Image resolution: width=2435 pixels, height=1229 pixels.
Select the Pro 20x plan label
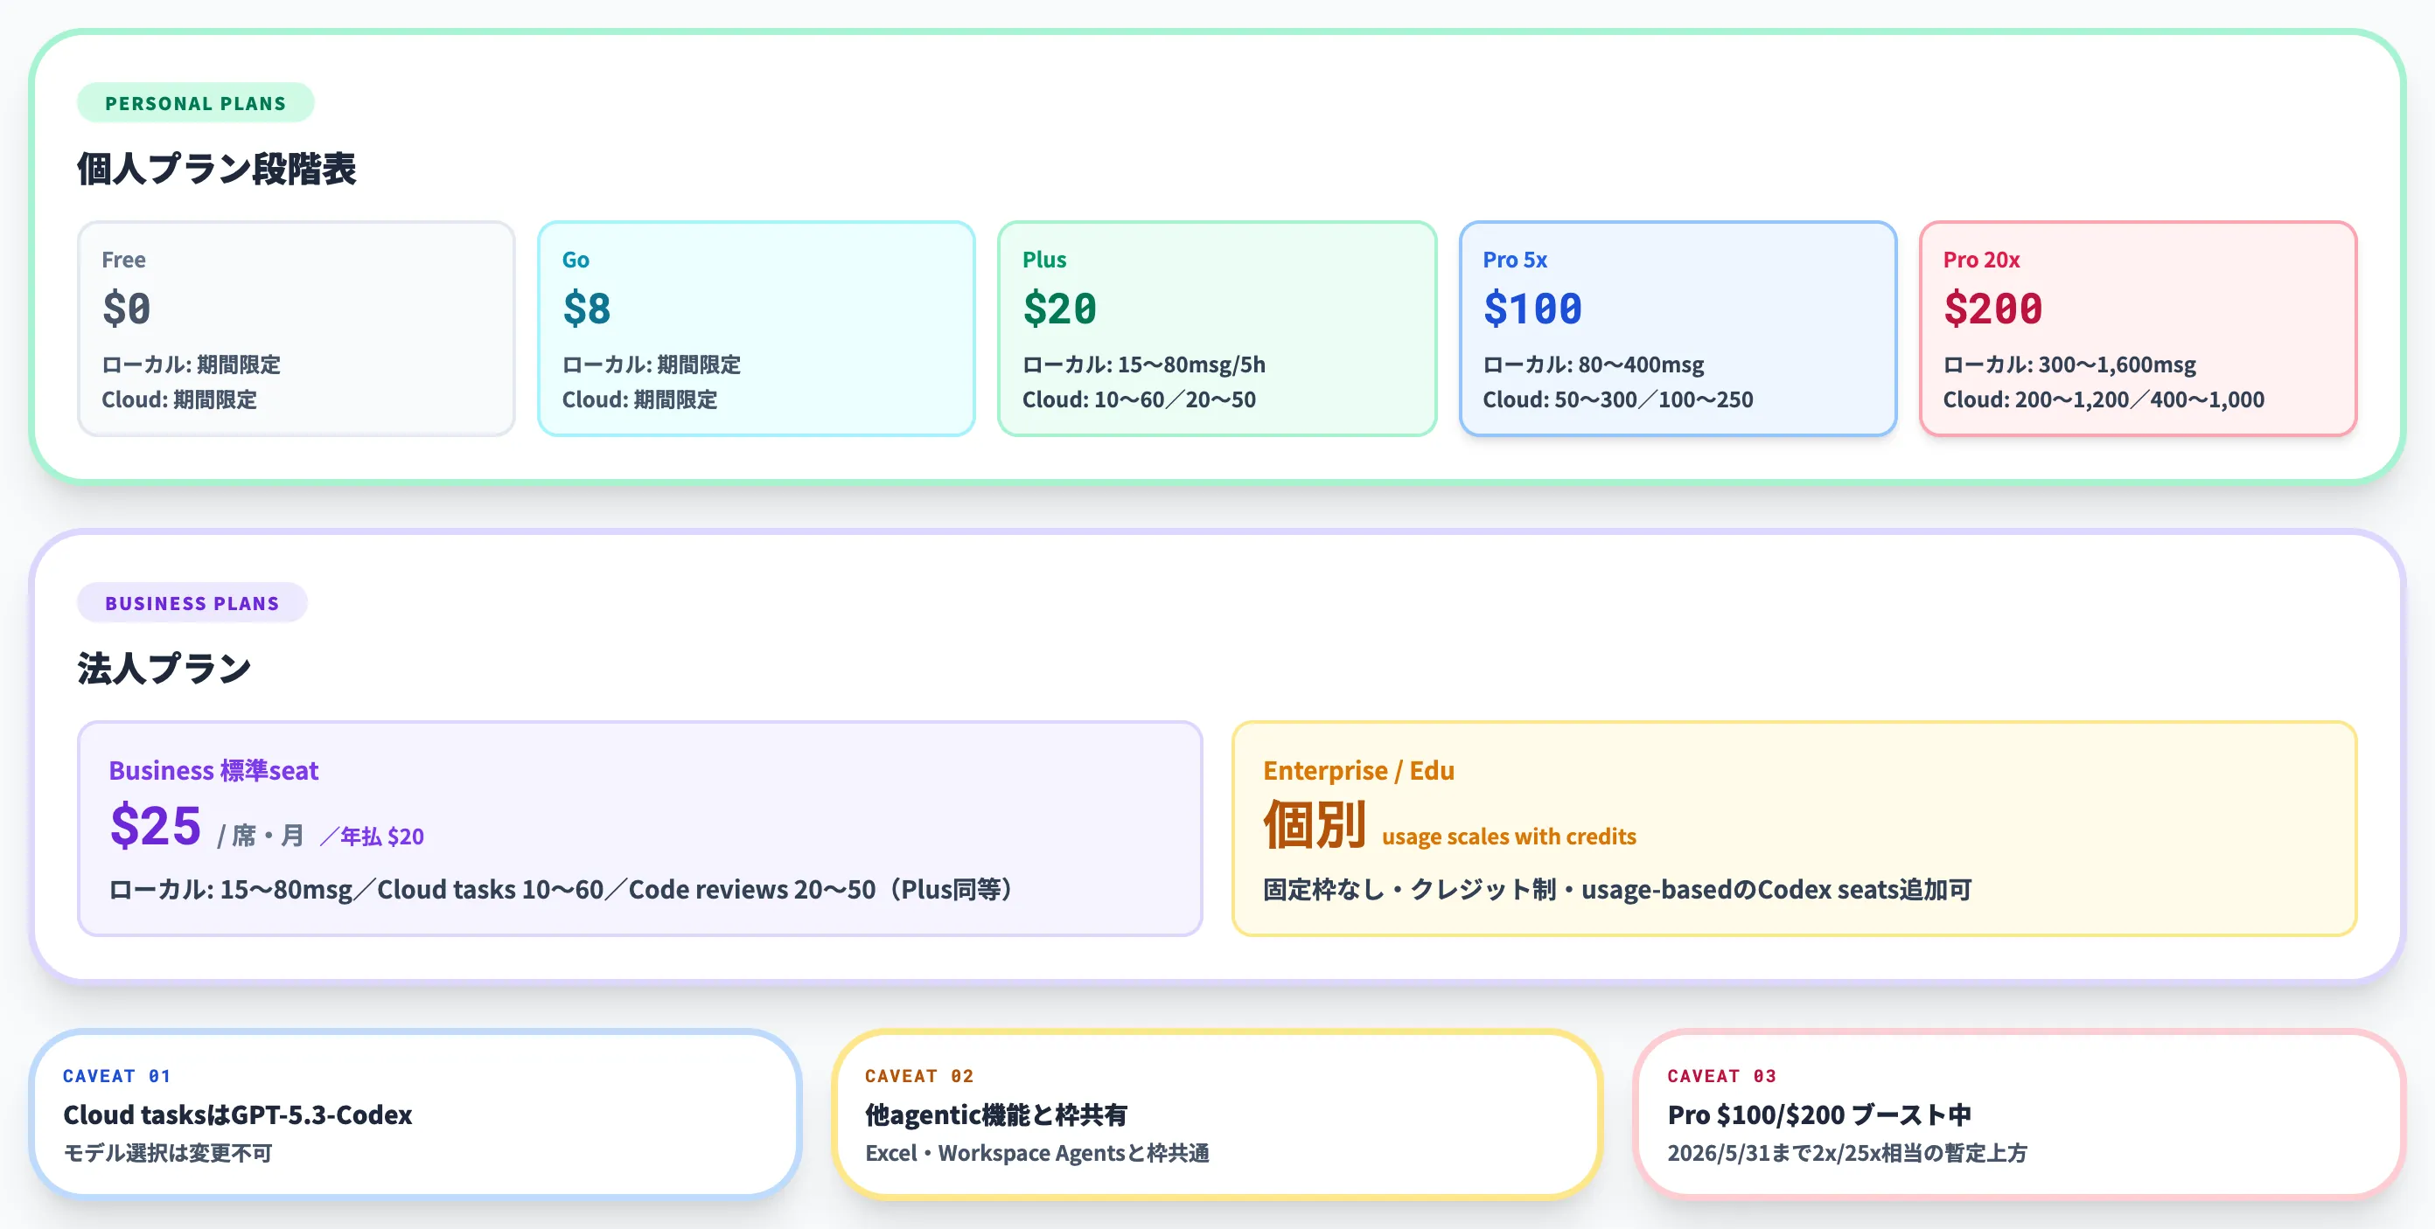coord(1981,260)
